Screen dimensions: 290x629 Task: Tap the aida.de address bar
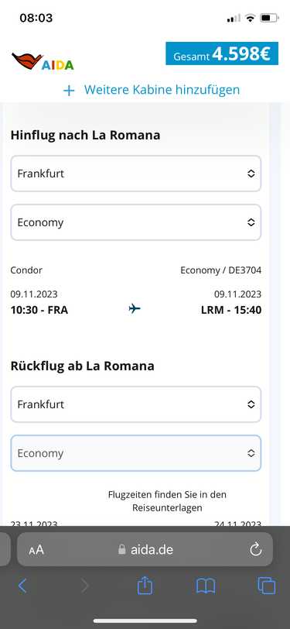[145, 549]
